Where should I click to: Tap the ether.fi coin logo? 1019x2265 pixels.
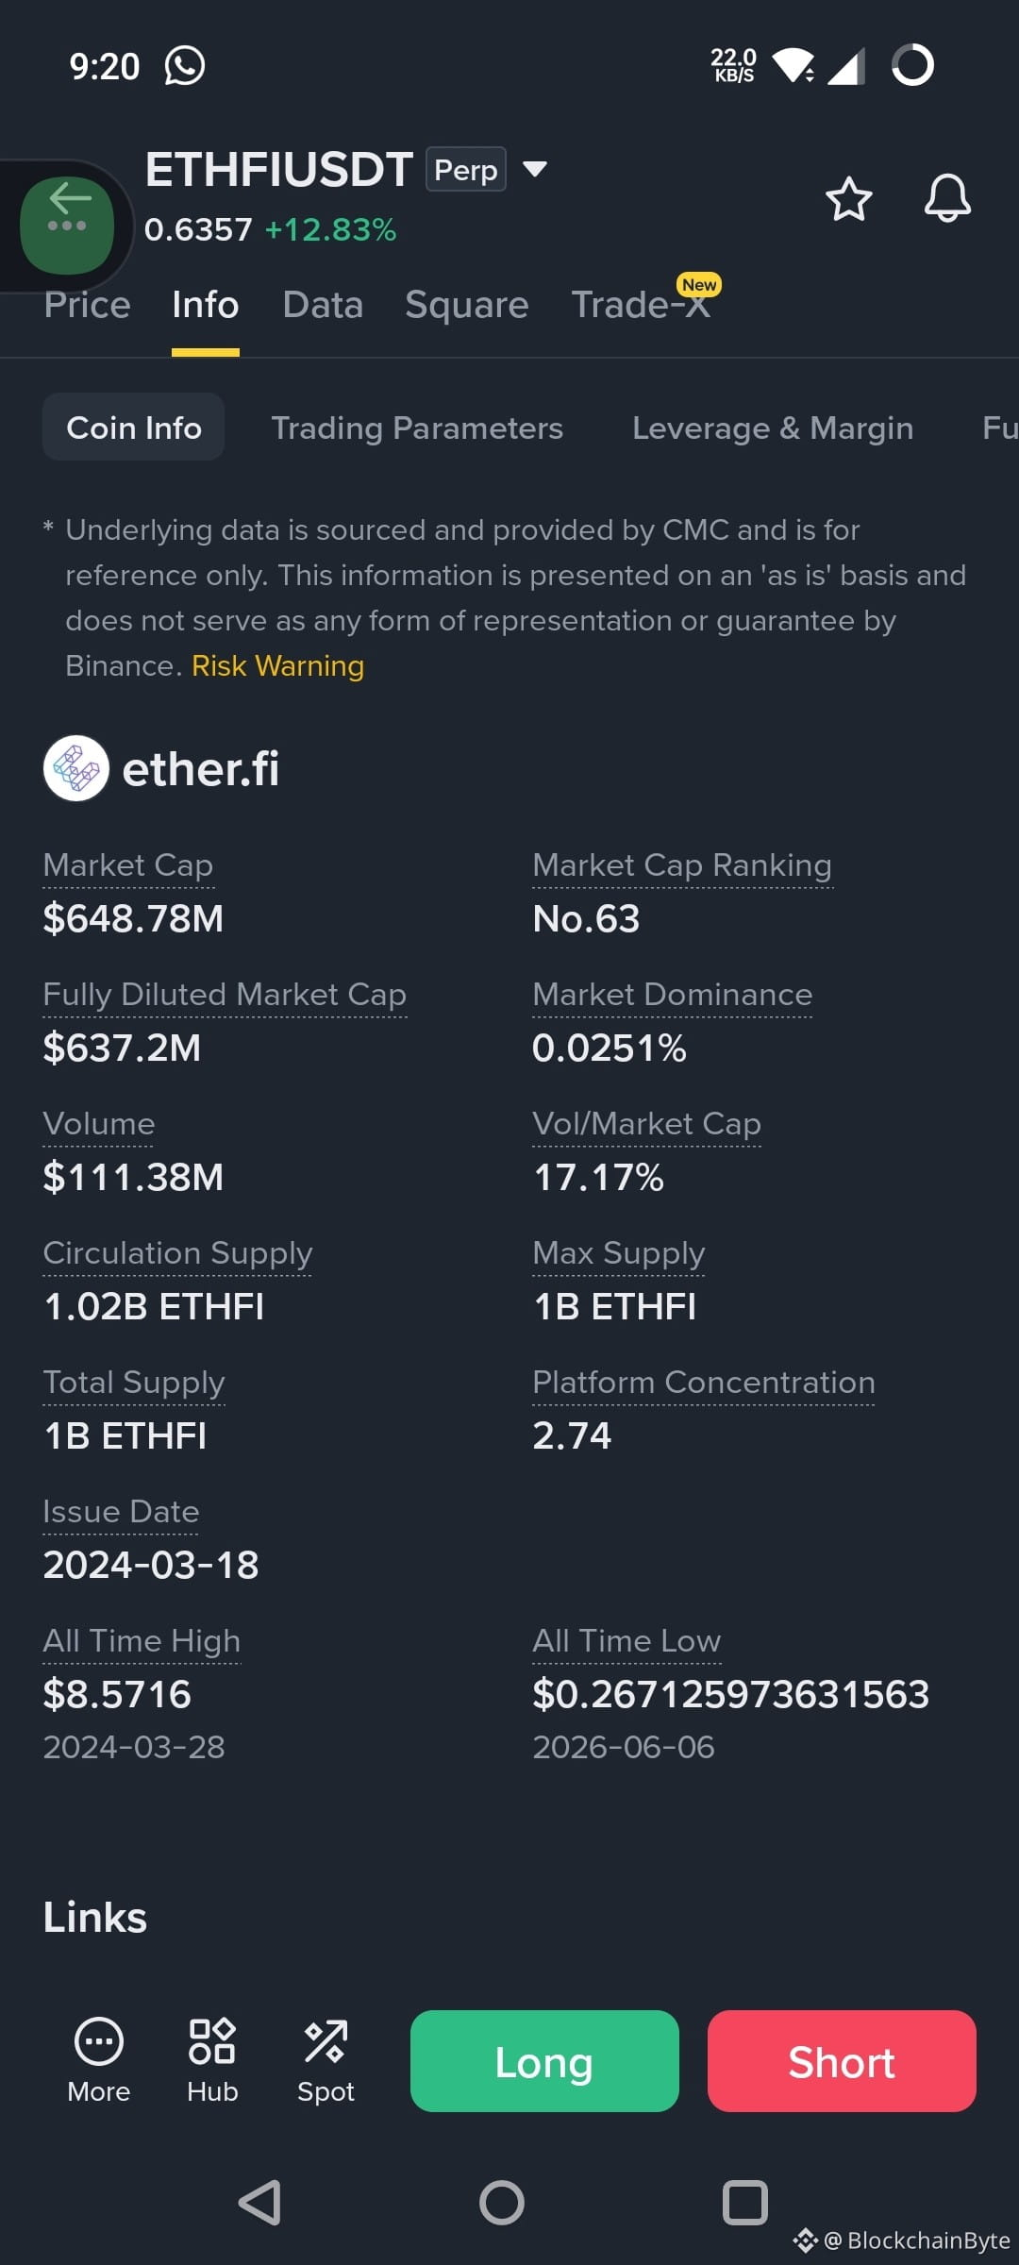pos(76,768)
